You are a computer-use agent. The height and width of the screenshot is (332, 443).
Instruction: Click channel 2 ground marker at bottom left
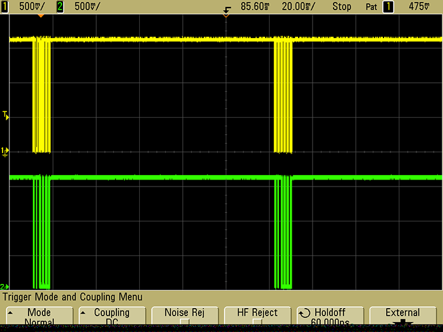click(x=5, y=286)
